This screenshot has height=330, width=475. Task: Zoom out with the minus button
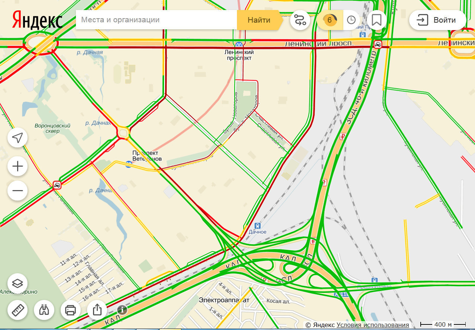(17, 191)
